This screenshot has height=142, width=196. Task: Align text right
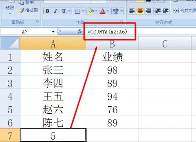tap(148, 11)
